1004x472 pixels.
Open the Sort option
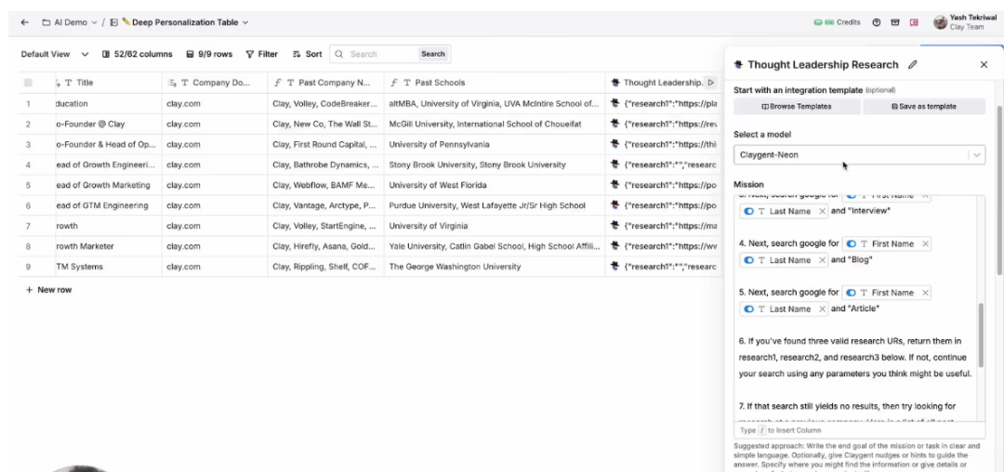click(x=308, y=55)
